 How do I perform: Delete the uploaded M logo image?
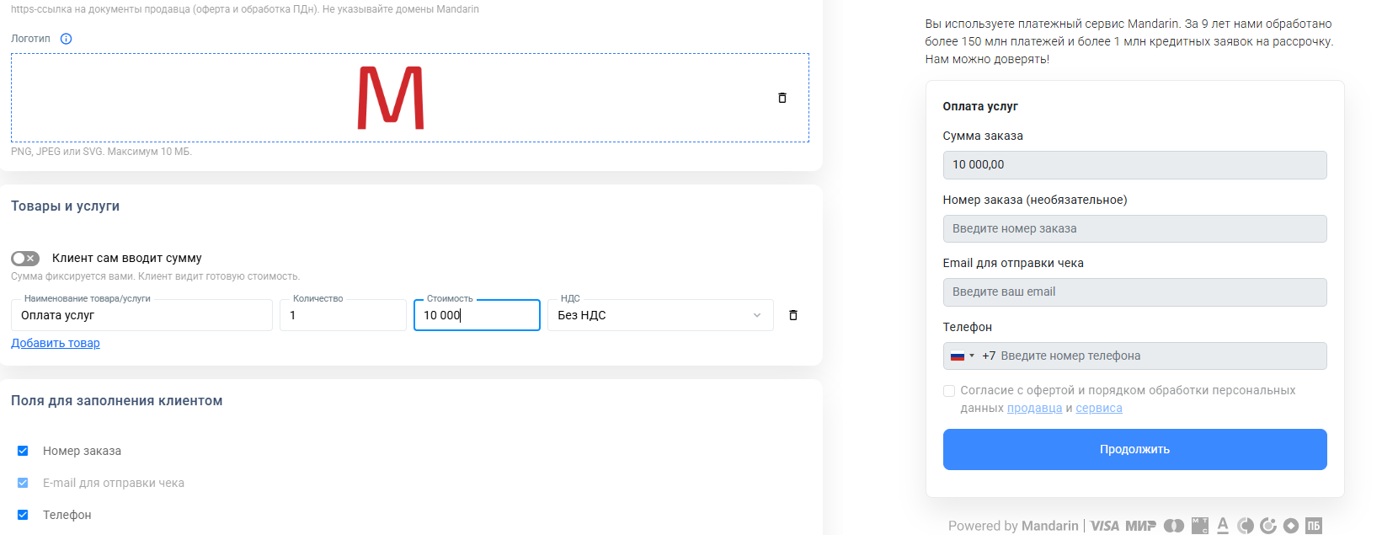pyautogui.click(x=782, y=98)
